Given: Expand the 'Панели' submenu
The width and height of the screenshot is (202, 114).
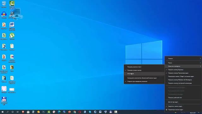Looking at the screenshot, I should [183, 59].
